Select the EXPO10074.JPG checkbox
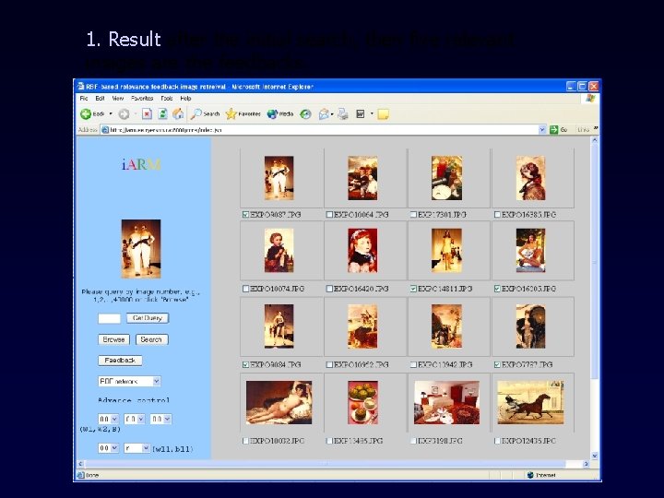Viewport: 664px width, 498px height. (245, 289)
